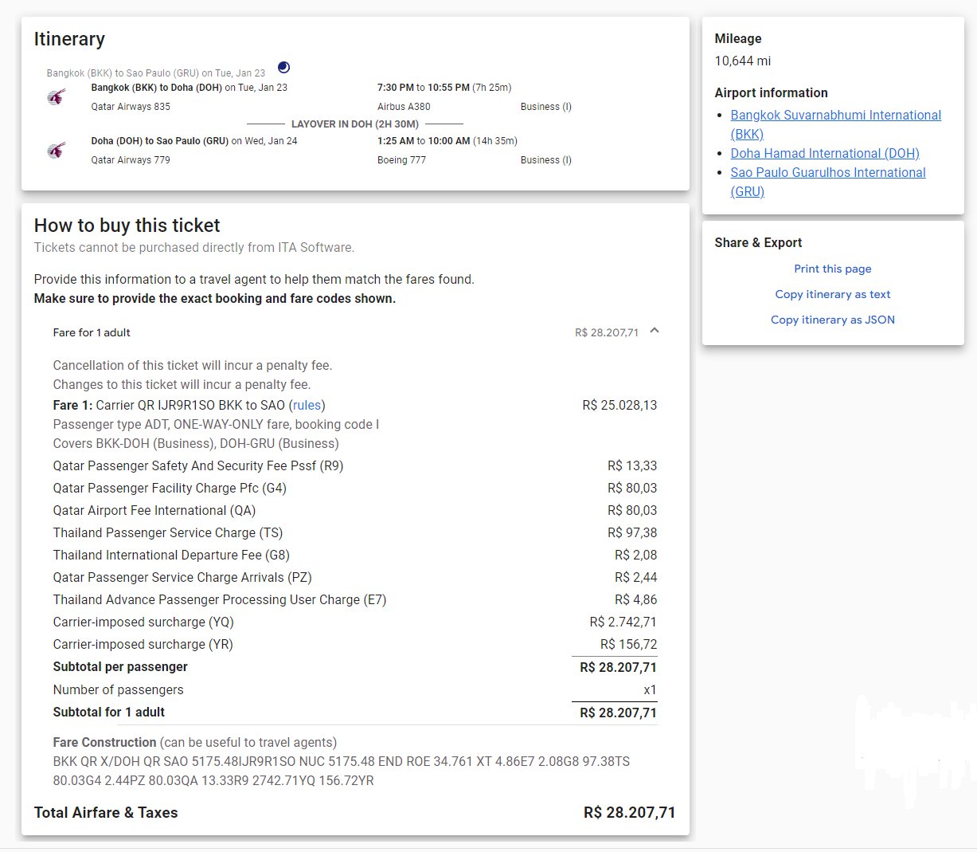Click the 'Share & Export' heading

758,242
